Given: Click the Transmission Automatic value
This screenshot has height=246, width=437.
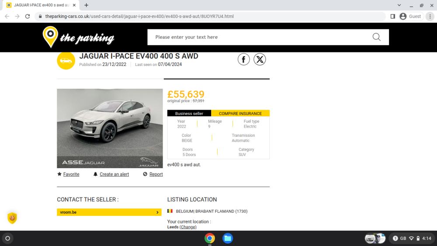Looking at the screenshot, I should tap(241, 141).
